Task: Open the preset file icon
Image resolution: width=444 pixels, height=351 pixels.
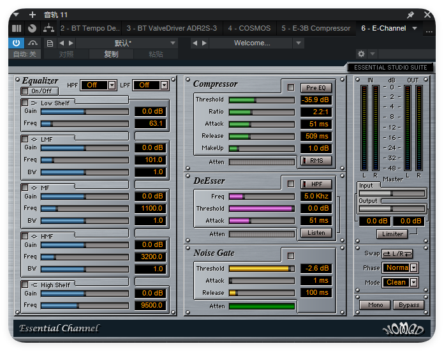Action: click(50, 43)
